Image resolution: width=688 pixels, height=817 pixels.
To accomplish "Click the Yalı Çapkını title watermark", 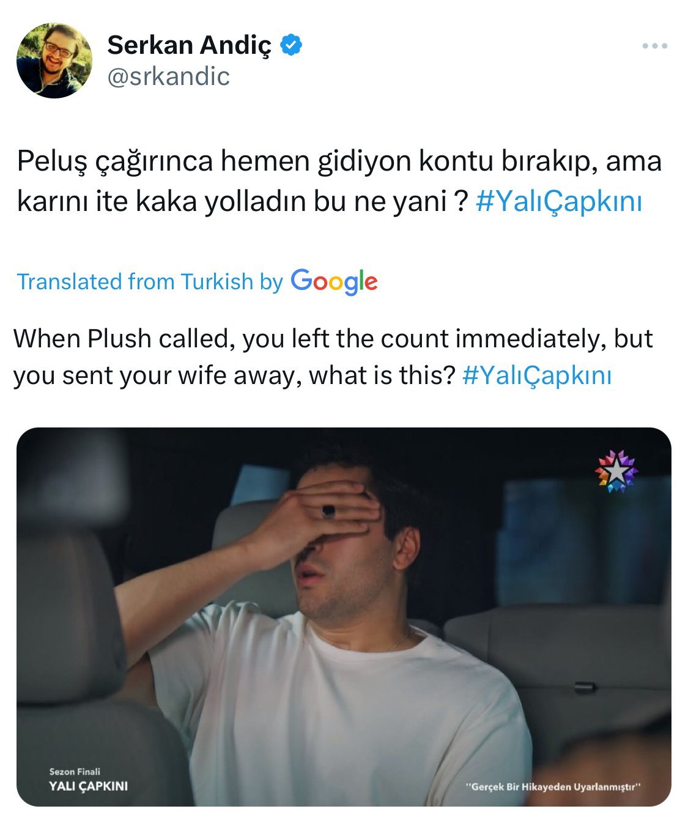I will pyautogui.click(x=89, y=786).
